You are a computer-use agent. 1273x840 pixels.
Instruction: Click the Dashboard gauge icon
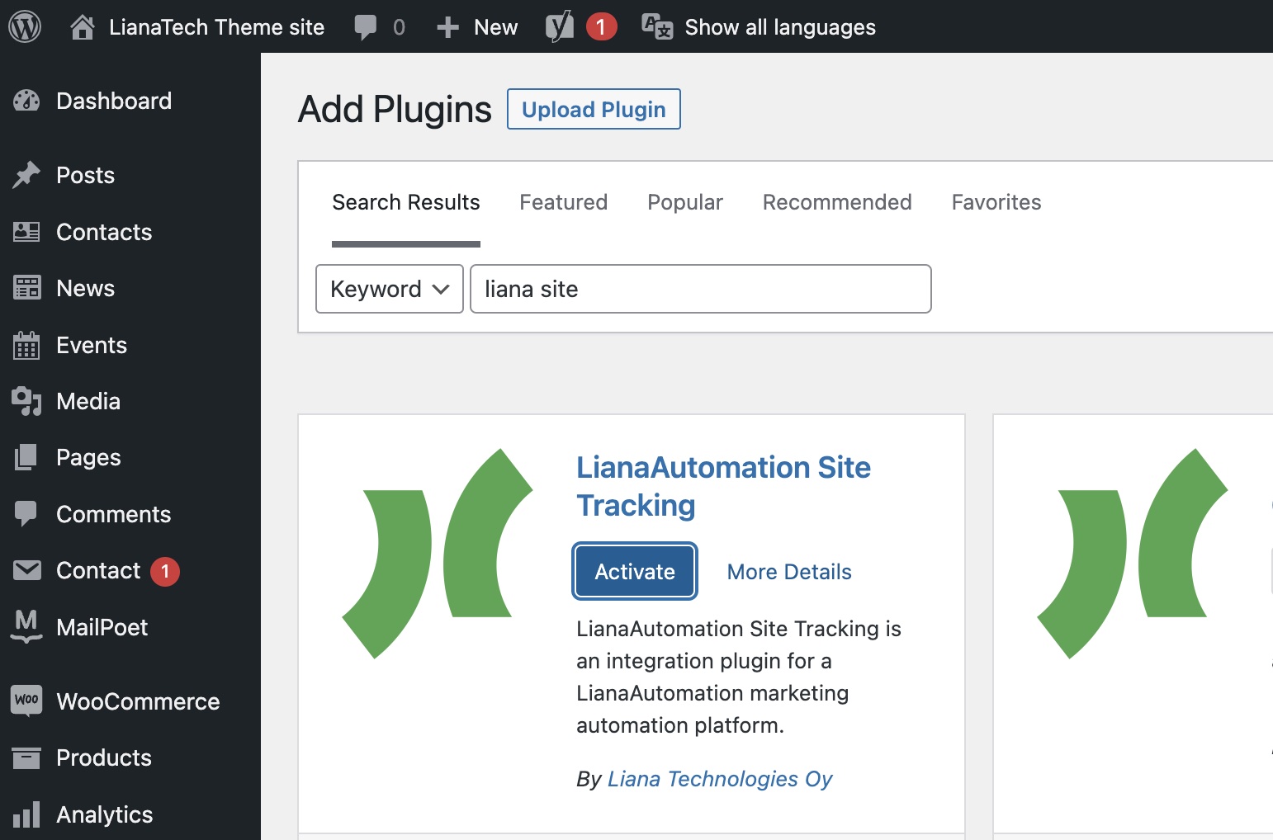pyautogui.click(x=26, y=101)
